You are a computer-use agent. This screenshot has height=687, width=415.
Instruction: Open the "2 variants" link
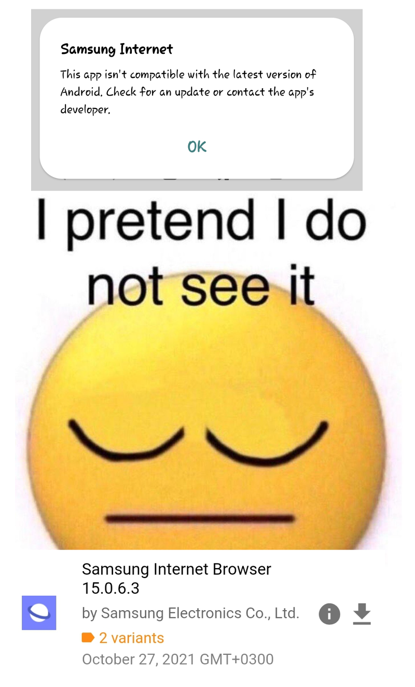point(131,638)
